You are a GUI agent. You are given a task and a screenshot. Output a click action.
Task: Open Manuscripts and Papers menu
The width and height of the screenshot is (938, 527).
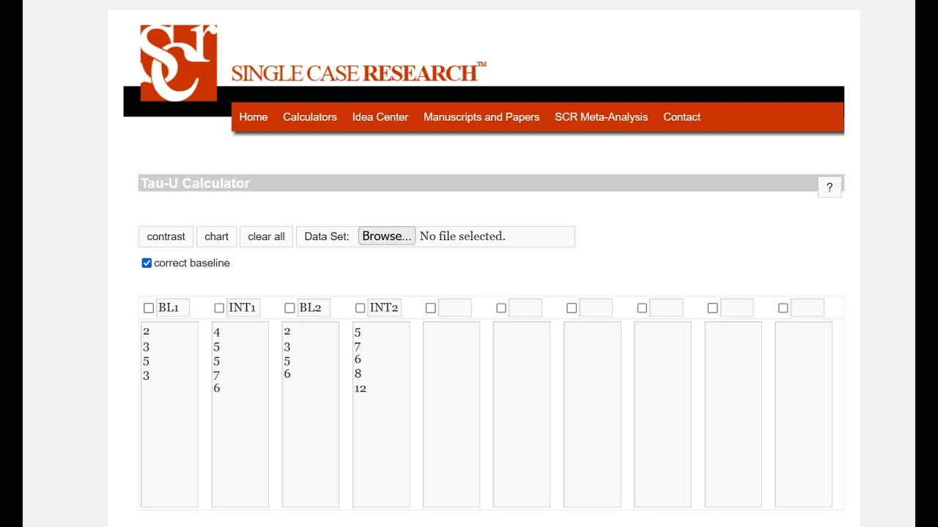[x=481, y=117]
